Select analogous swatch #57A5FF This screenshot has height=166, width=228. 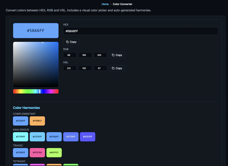click(54, 137)
